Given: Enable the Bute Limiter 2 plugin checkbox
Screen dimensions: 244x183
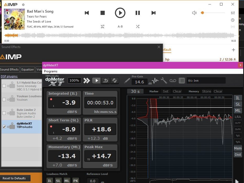Looking at the screenshot, I should tap(4, 113).
